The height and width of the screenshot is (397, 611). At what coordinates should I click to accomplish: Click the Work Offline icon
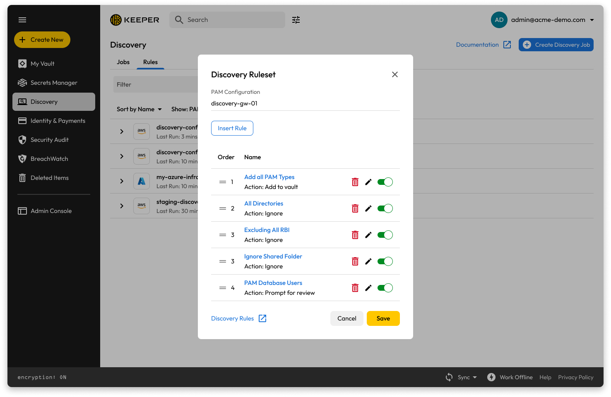[491, 377]
